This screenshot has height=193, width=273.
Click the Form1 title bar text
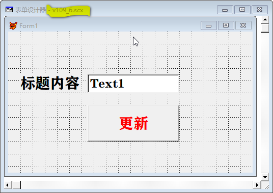click(x=29, y=26)
